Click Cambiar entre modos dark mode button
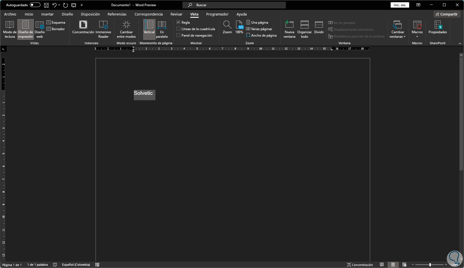Image resolution: width=464 pixels, height=268 pixels. [126, 29]
